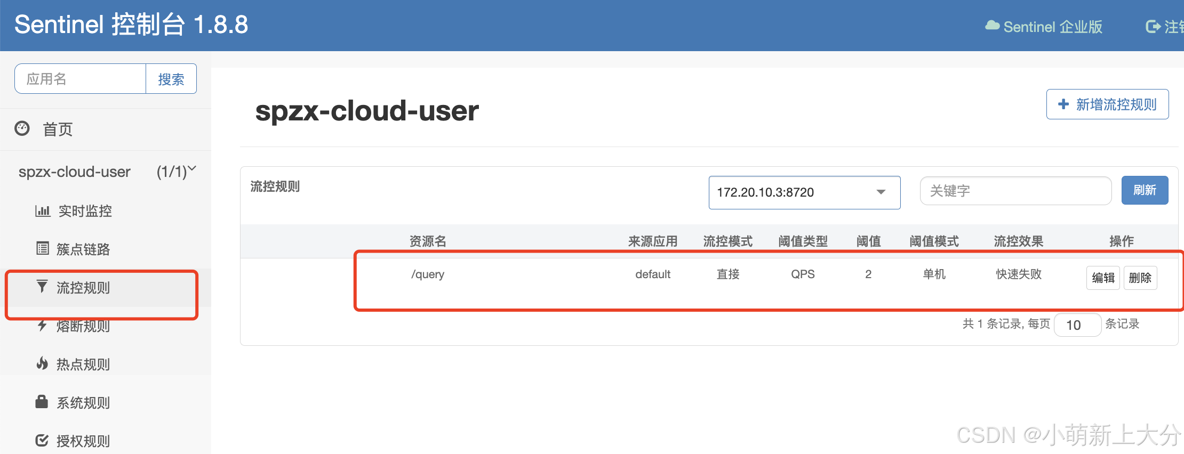Open 熔断规则 menu item
This screenshot has height=454, width=1184.
83,326
